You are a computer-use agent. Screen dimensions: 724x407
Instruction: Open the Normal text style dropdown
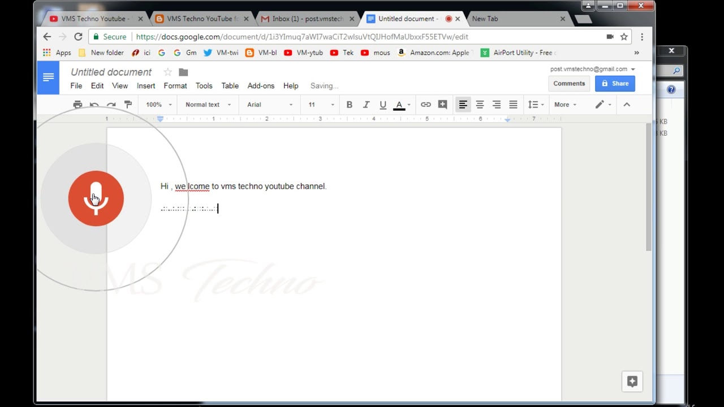pyautogui.click(x=208, y=105)
